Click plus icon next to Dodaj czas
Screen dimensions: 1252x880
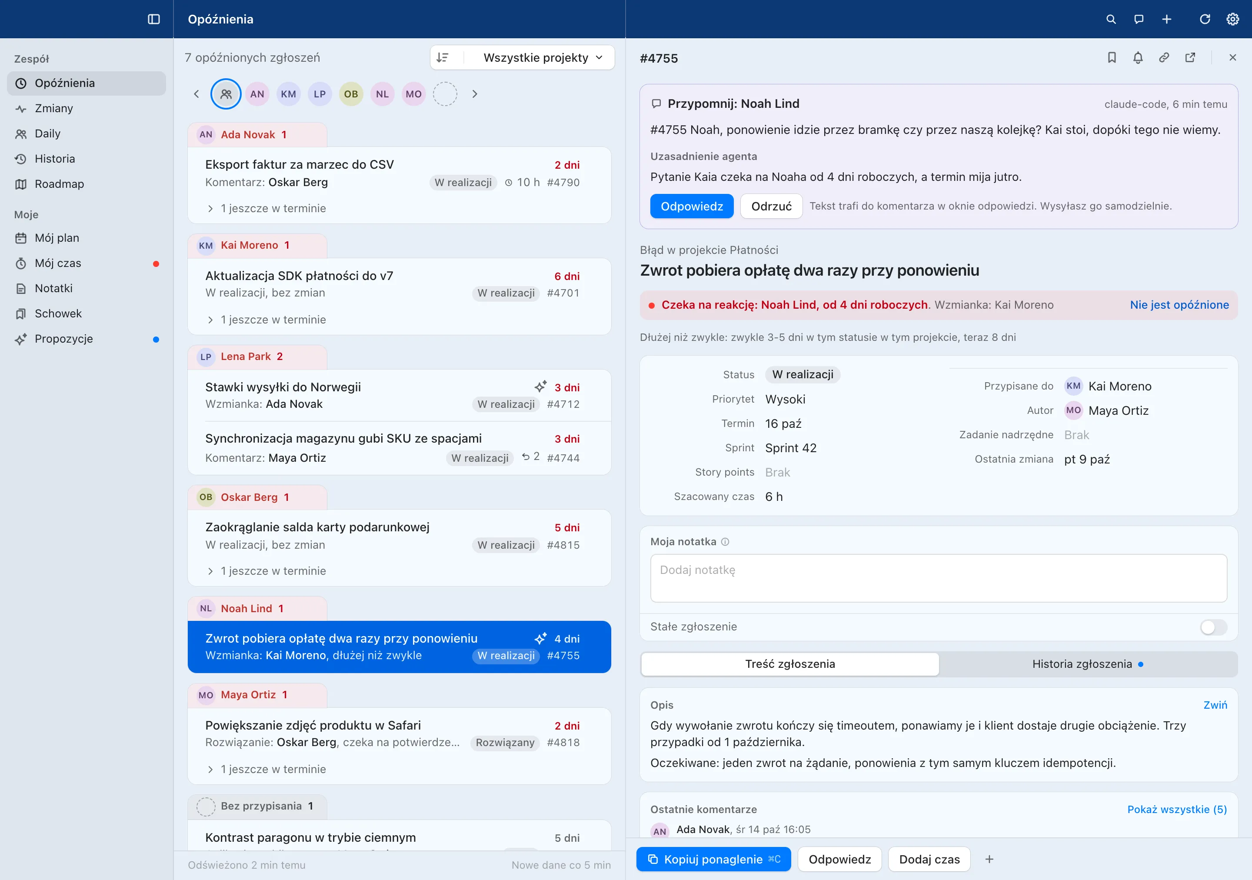(989, 859)
